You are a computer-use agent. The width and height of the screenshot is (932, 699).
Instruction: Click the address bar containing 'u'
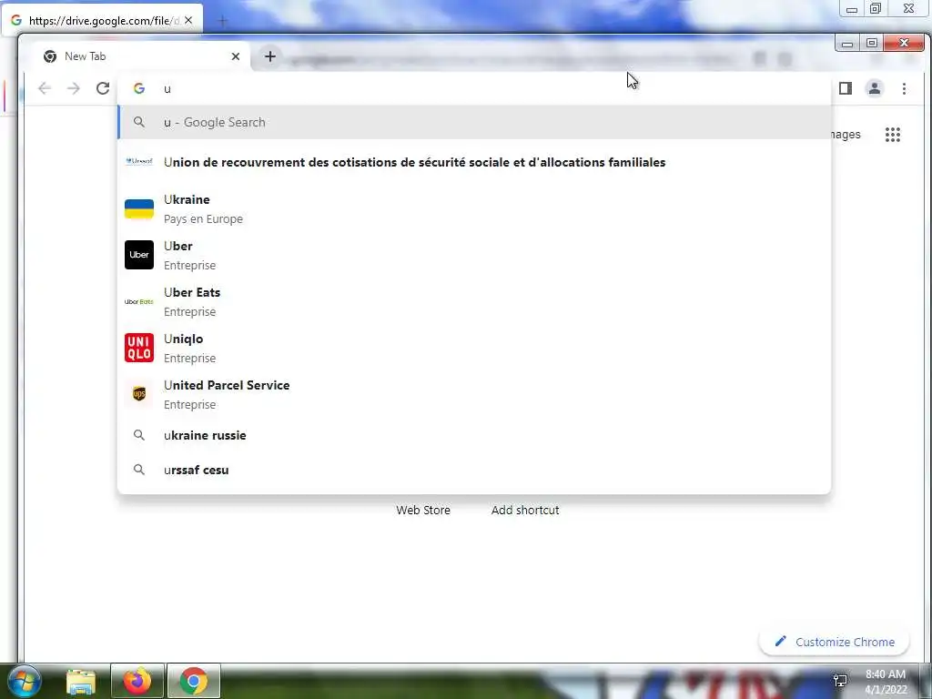click(474, 88)
